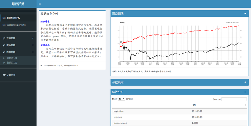Image resolution: width=251 pixels, height=126 pixels.
Task: Click the 期权策略 header title
Action: pos(18,4)
